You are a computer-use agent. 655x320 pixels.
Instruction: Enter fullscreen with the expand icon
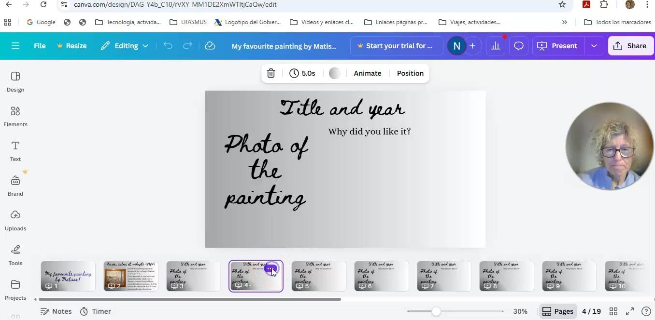tap(630, 311)
